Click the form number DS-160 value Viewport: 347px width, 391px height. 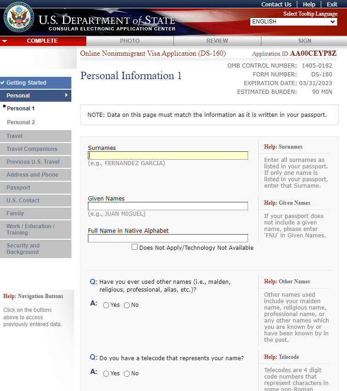pos(322,75)
